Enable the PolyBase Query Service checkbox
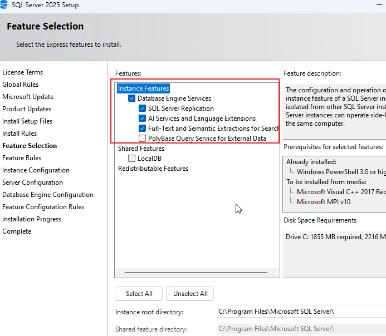This screenshot has width=386, height=336. click(143, 139)
